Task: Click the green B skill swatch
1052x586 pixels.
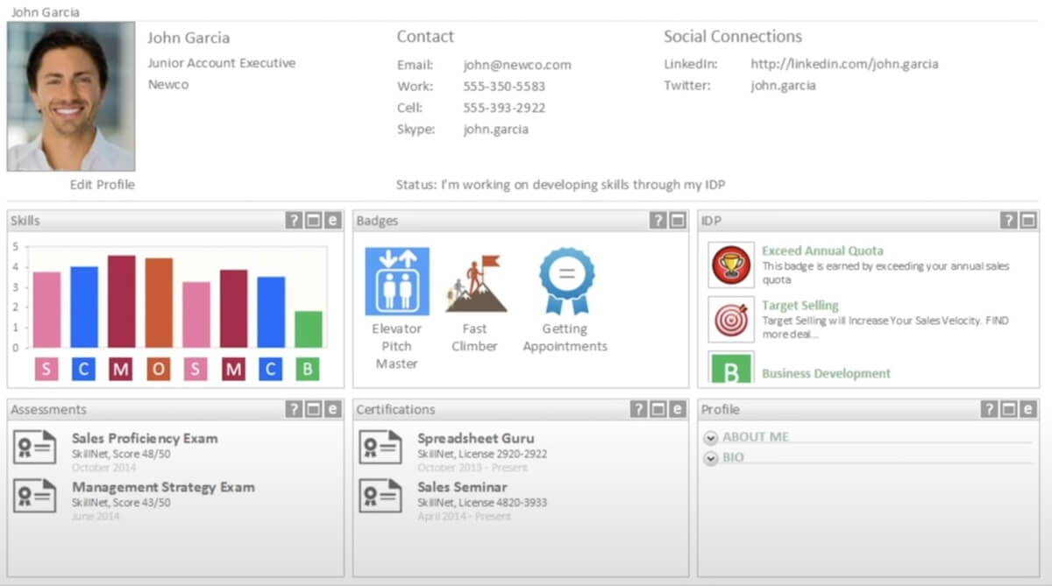Action: click(308, 370)
